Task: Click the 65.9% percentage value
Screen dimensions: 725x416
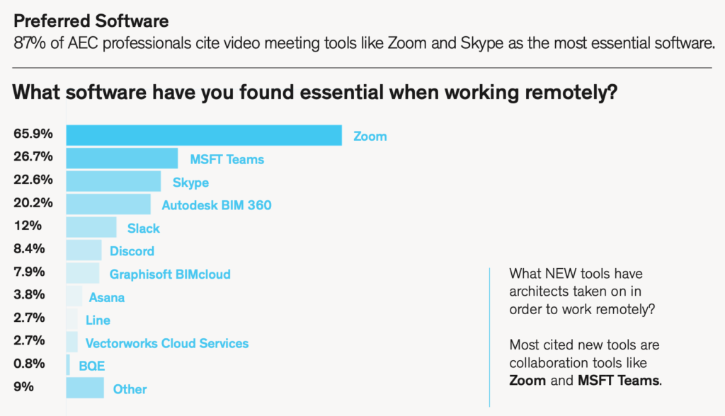Action: 30,134
